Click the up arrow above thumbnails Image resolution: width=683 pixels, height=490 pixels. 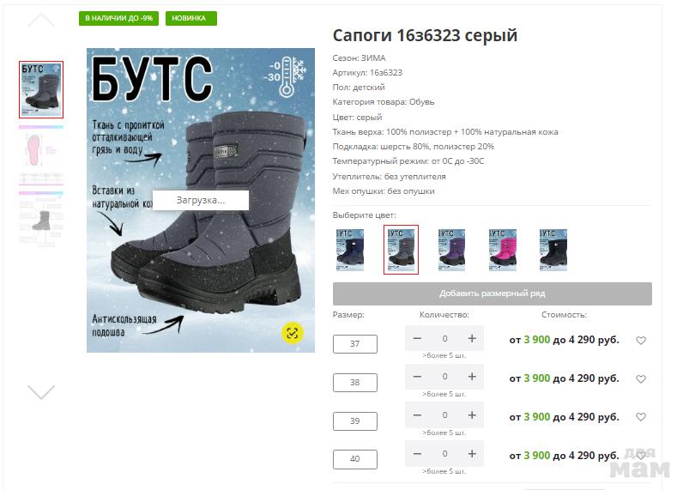(41, 20)
